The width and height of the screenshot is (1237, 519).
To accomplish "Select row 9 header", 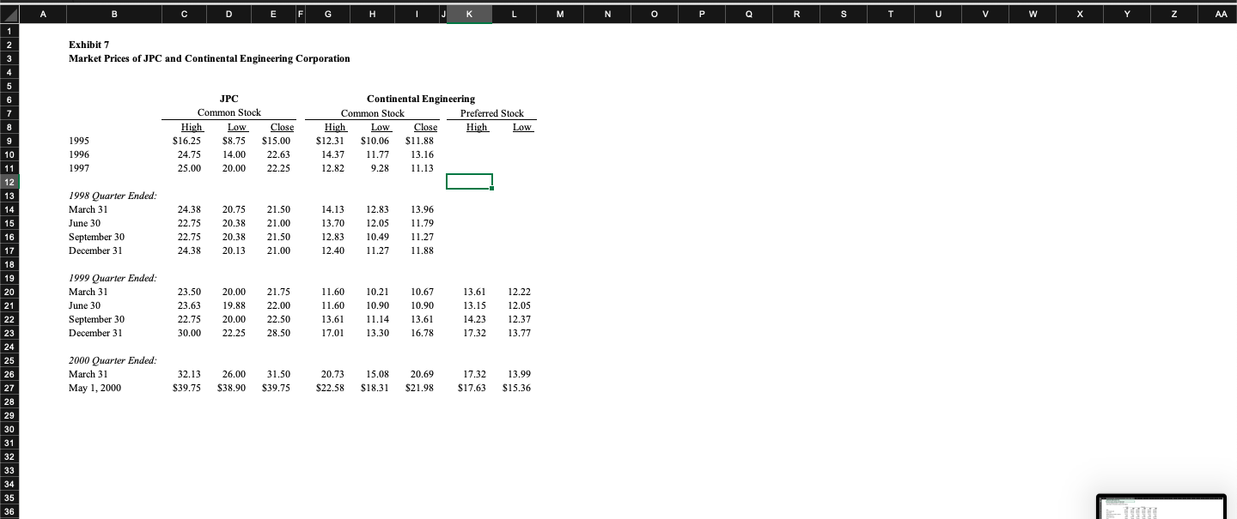I will (x=9, y=141).
